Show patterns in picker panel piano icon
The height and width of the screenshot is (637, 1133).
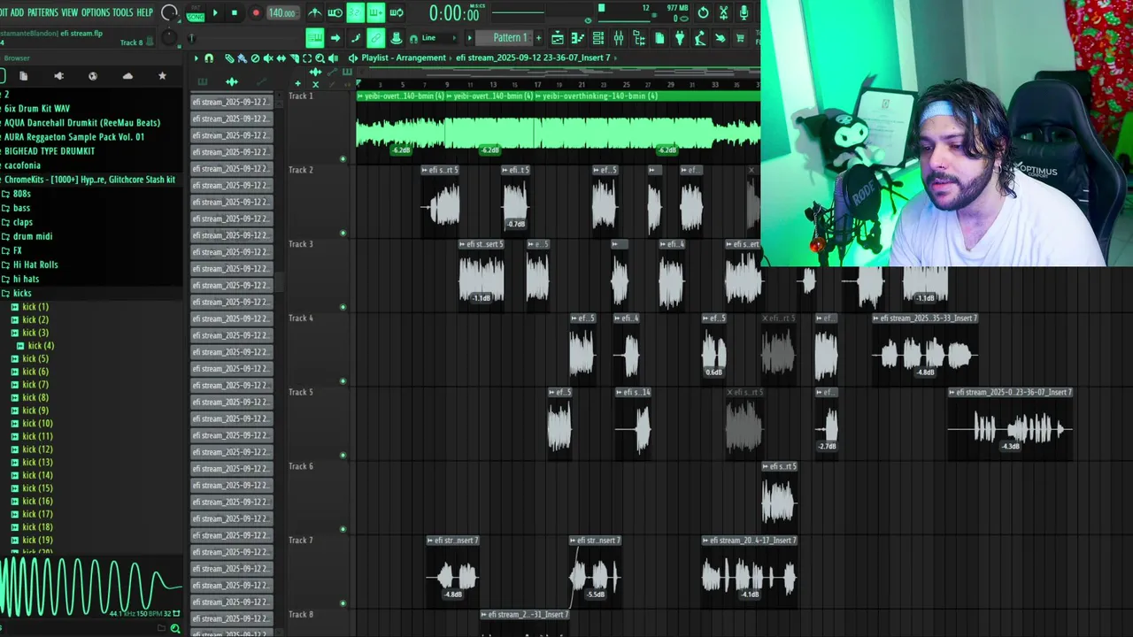tap(202, 81)
